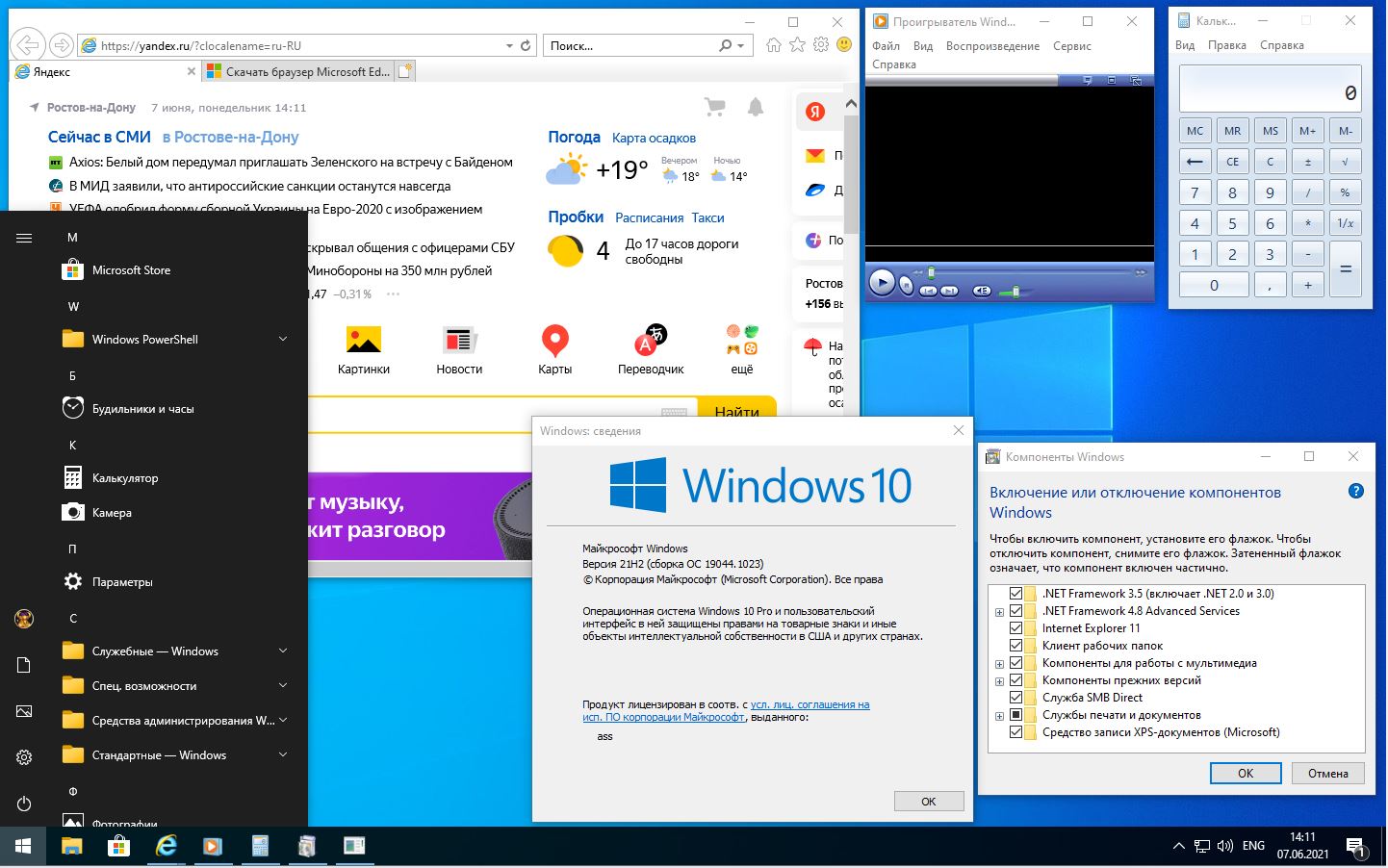Open the calculator's Справка menu
Screen dimensions: 1388x868
1281,45
